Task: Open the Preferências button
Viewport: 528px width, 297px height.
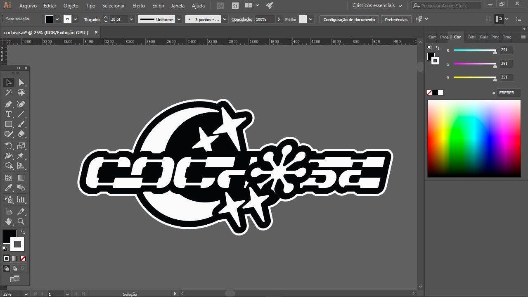Action: (x=396, y=19)
